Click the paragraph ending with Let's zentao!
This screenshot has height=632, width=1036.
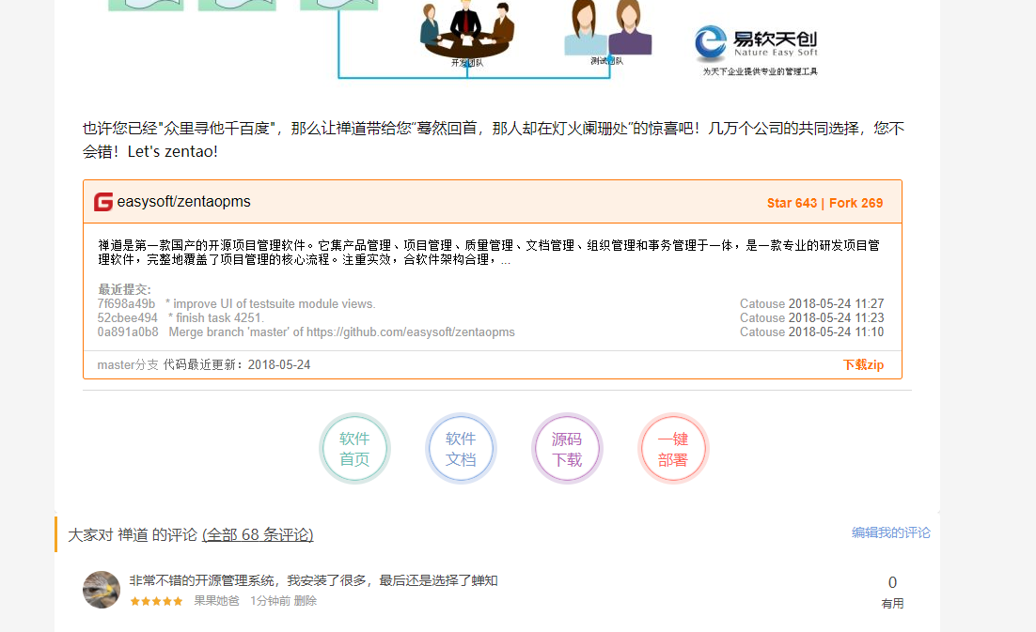[x=493, y=140]
